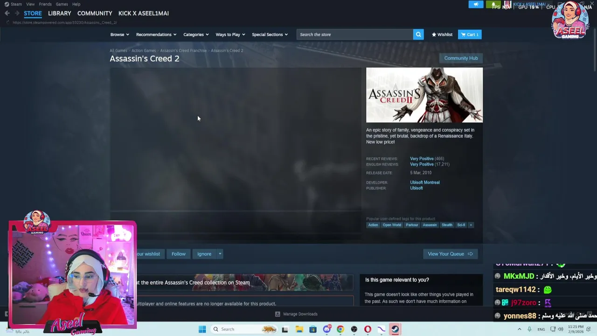Image resolution: width=597 pixels, height=336 pixels.
Task: Open the Games menu
Action: (62, 4)
